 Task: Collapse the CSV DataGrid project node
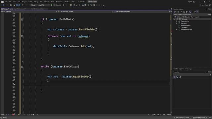point(175,19)
